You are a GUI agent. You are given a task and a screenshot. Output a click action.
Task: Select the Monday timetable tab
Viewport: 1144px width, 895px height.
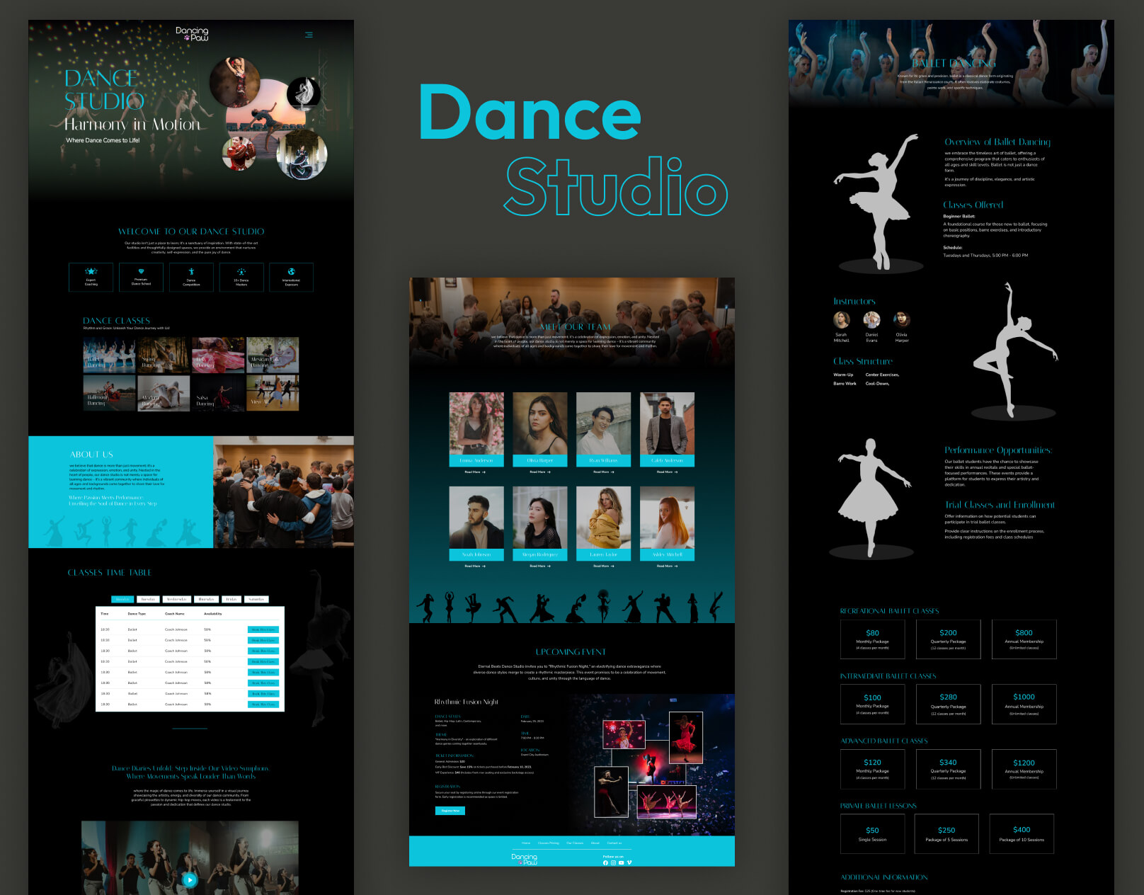coord(122,599)
